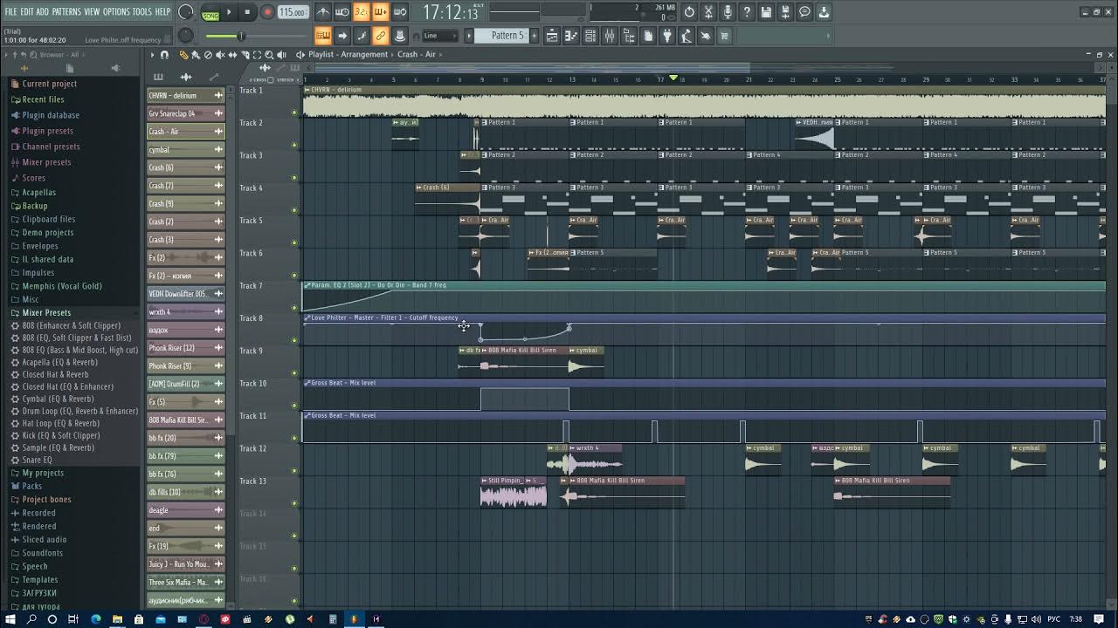Switch the Pat/Song mode button
The height and width of the screenshot is (628, 1118).
(210, 12)
